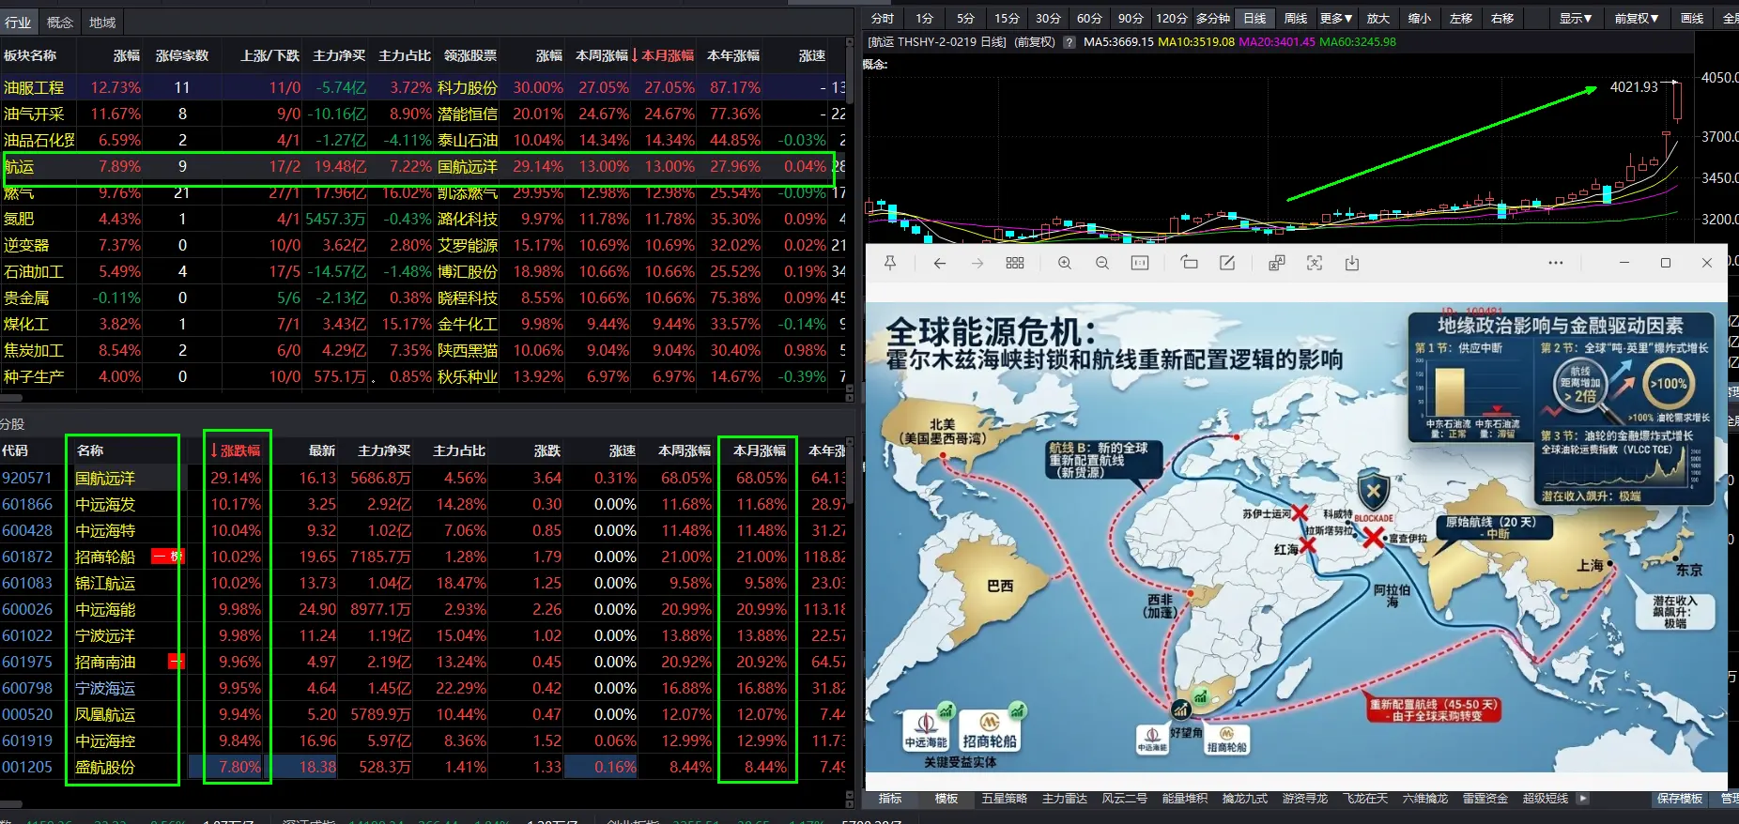Apply the 风云二号 indicator template
The height and width of the screenshot is (824, 1739).
[x=1125, y=799]
